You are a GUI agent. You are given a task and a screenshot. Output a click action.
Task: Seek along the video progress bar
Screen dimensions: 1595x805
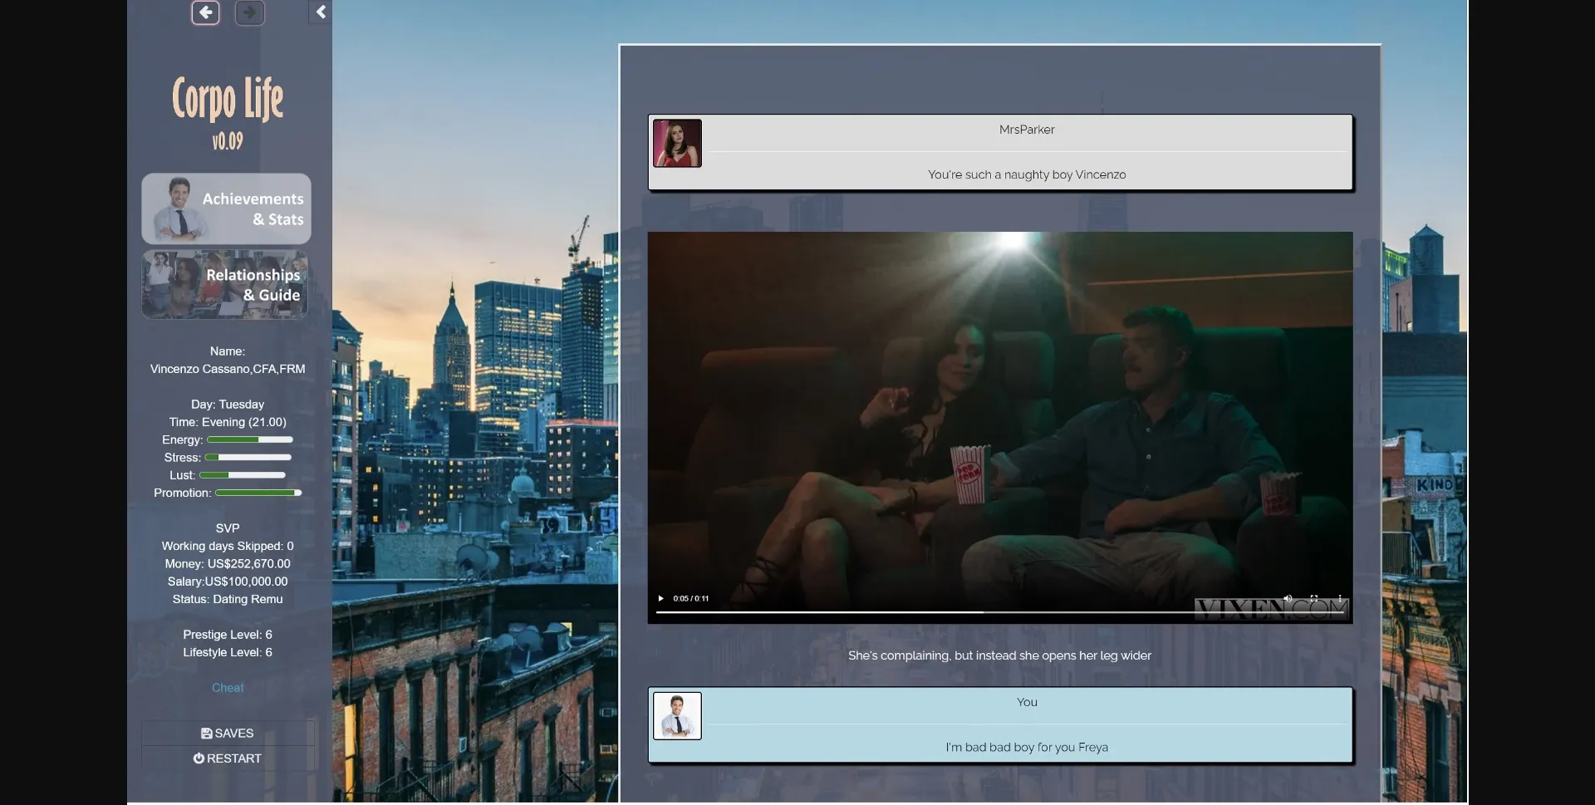1000,612
